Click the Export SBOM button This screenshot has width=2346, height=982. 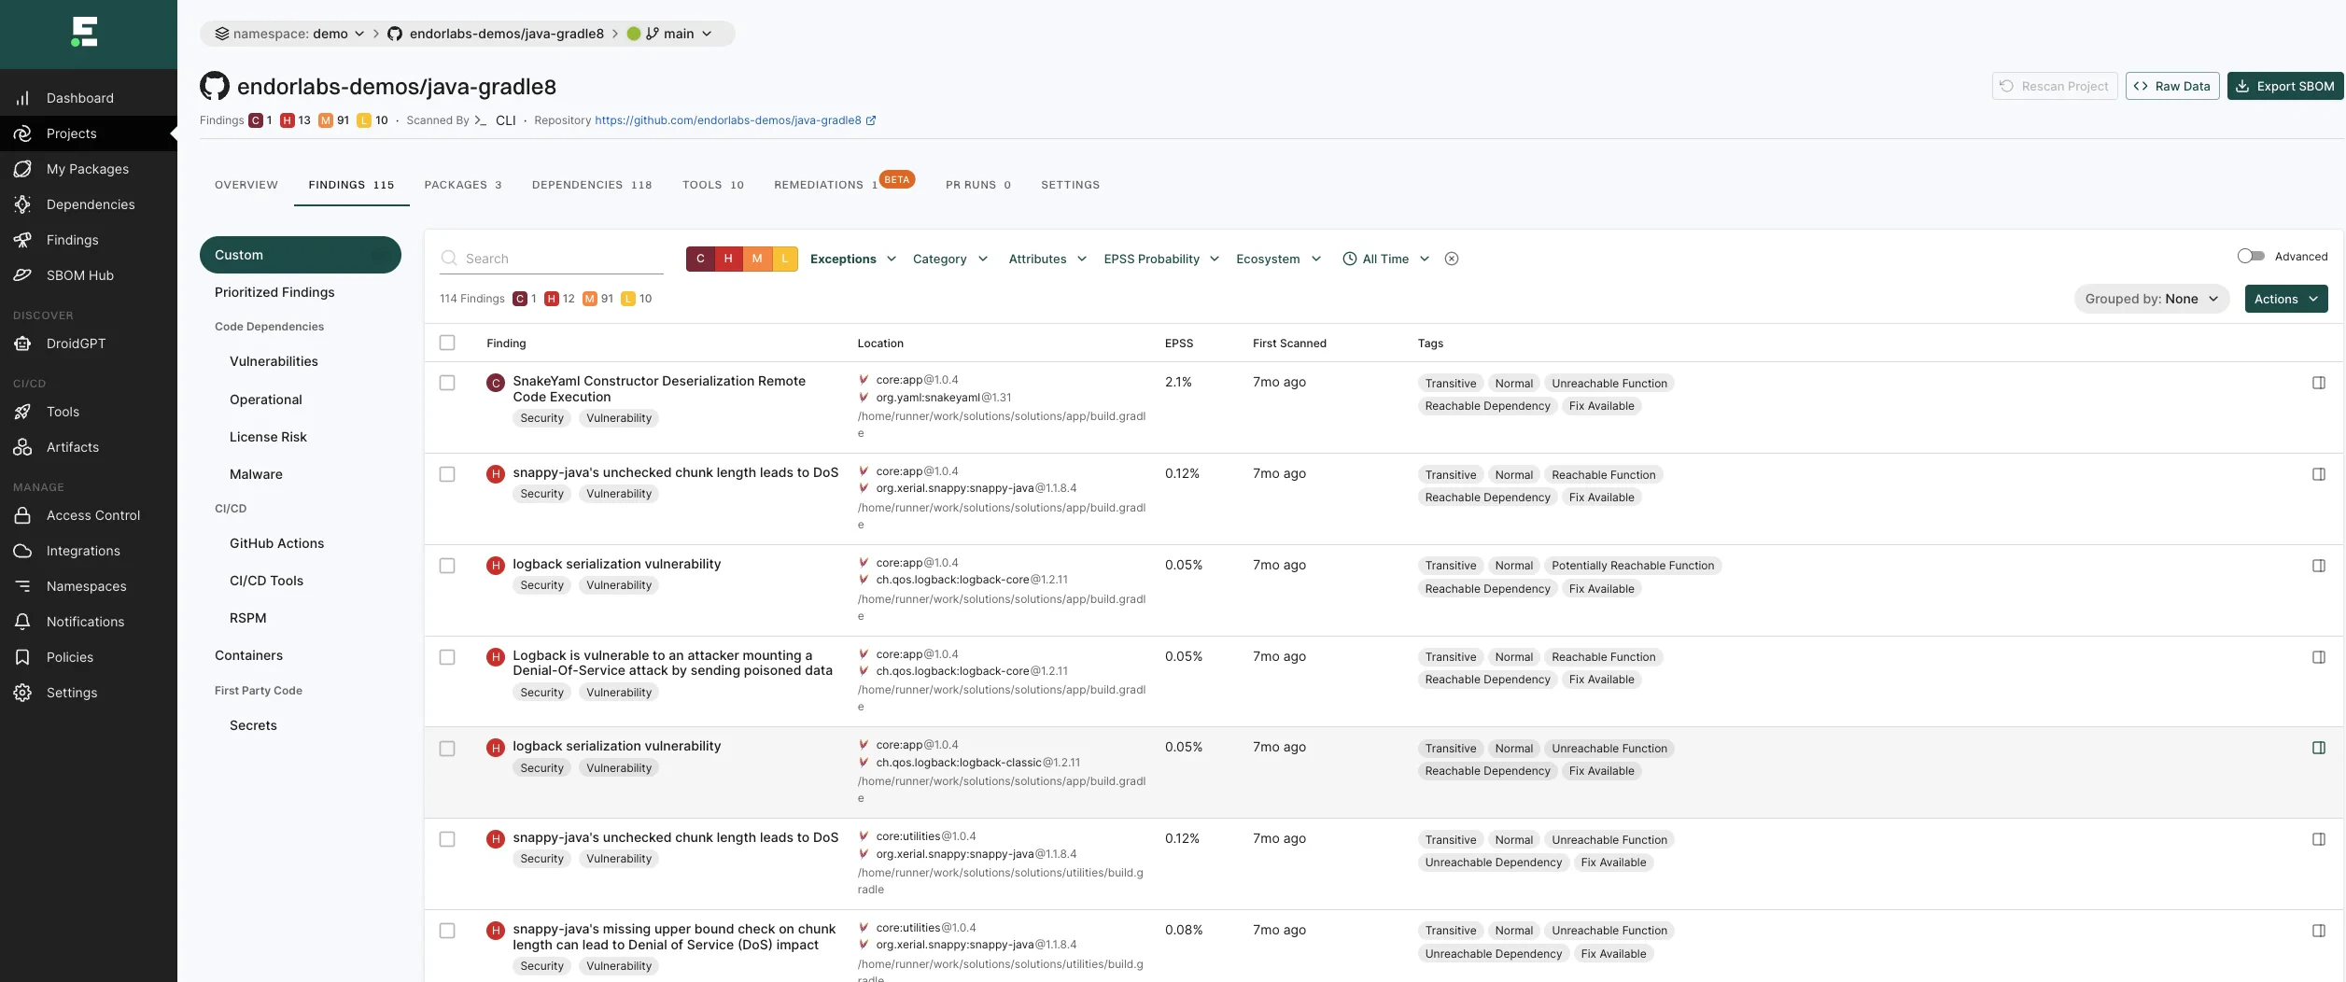click(2284, 86)
